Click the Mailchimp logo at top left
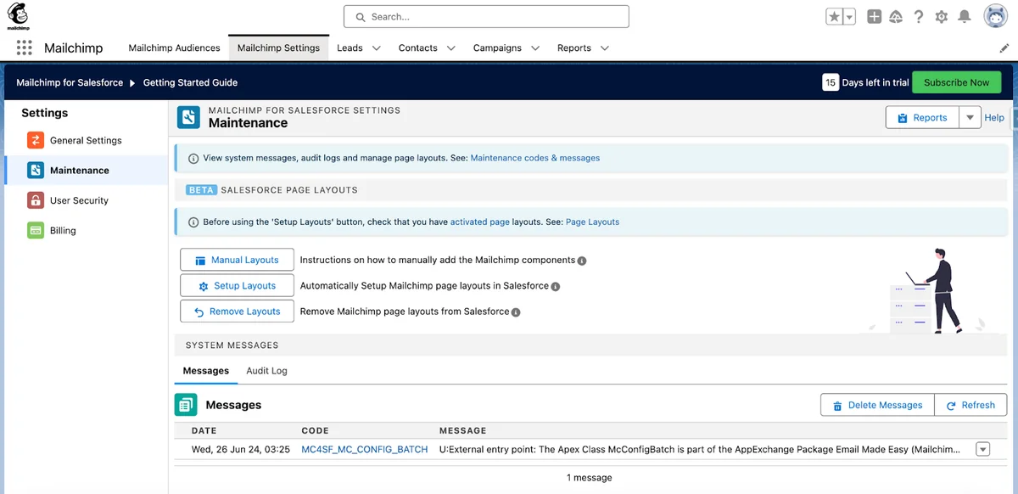Screen dimensions: 1018x494 point(17,15)
